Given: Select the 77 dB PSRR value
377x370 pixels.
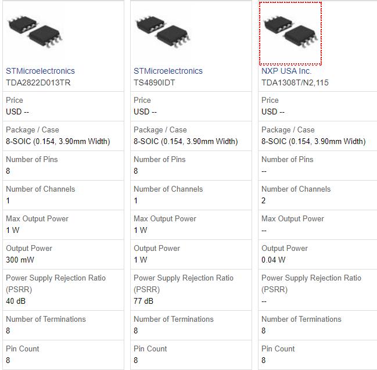Looking at the screenshot, I should [x=143, y=301].
